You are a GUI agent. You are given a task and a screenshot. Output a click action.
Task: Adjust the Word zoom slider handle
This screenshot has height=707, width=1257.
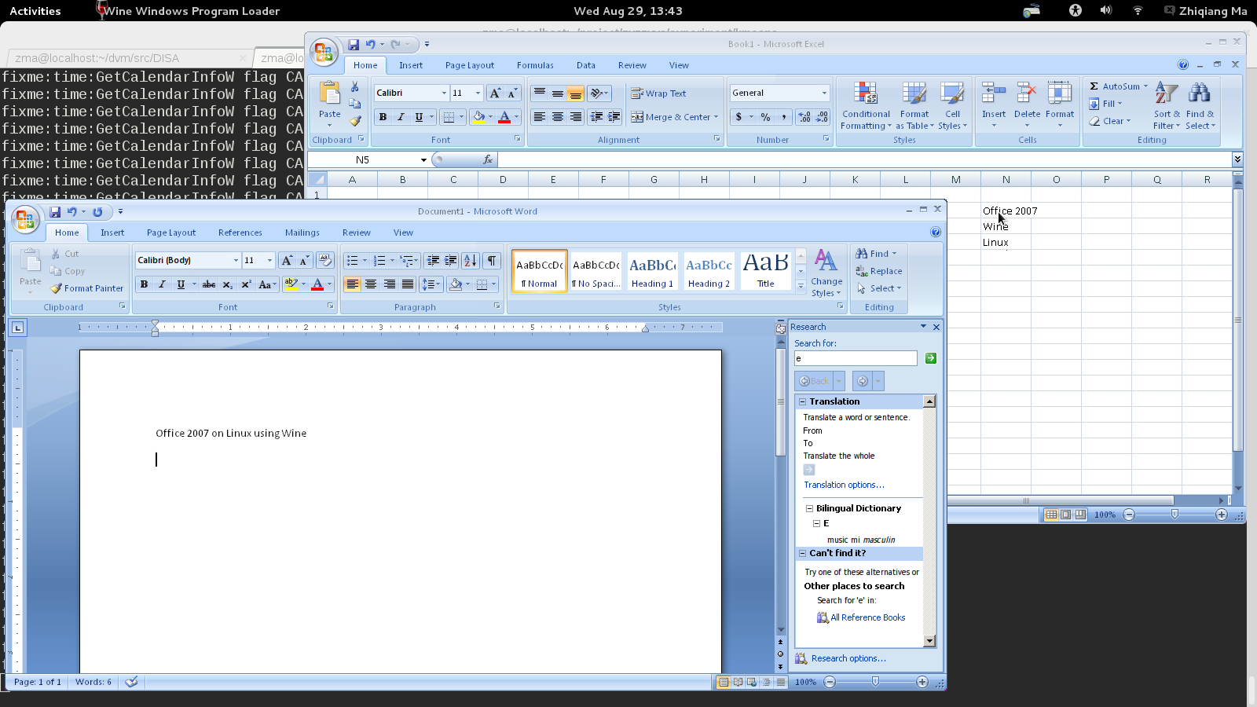(875, 682)
